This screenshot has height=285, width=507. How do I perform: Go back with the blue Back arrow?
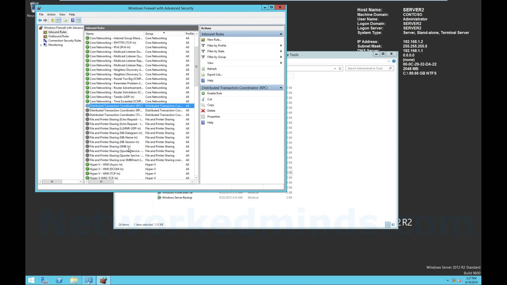click(40, 21)
